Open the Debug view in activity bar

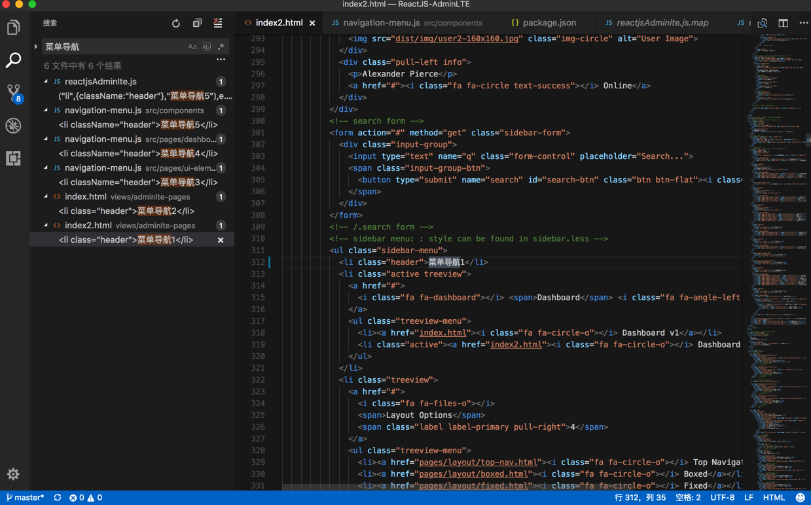[13, 126]
